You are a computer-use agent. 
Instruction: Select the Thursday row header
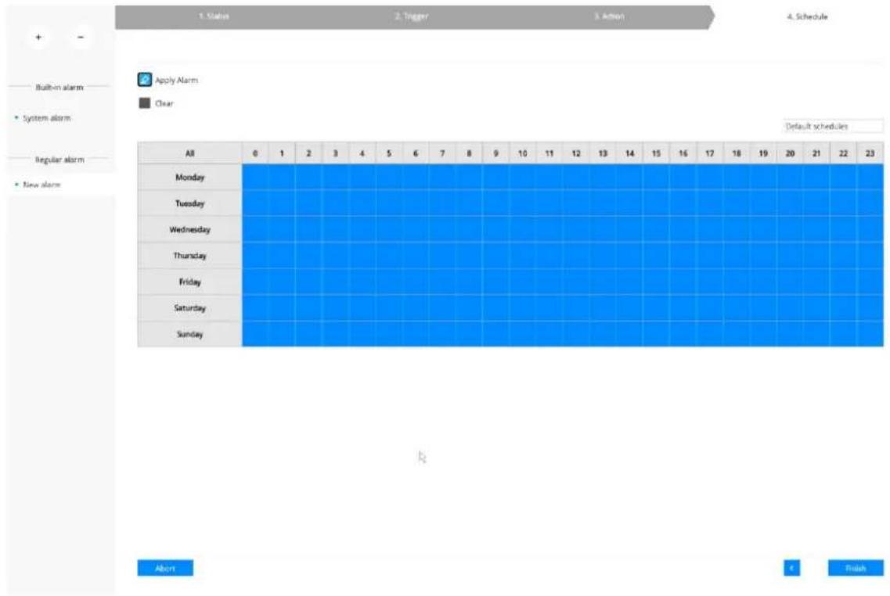[x=189, y=256]
